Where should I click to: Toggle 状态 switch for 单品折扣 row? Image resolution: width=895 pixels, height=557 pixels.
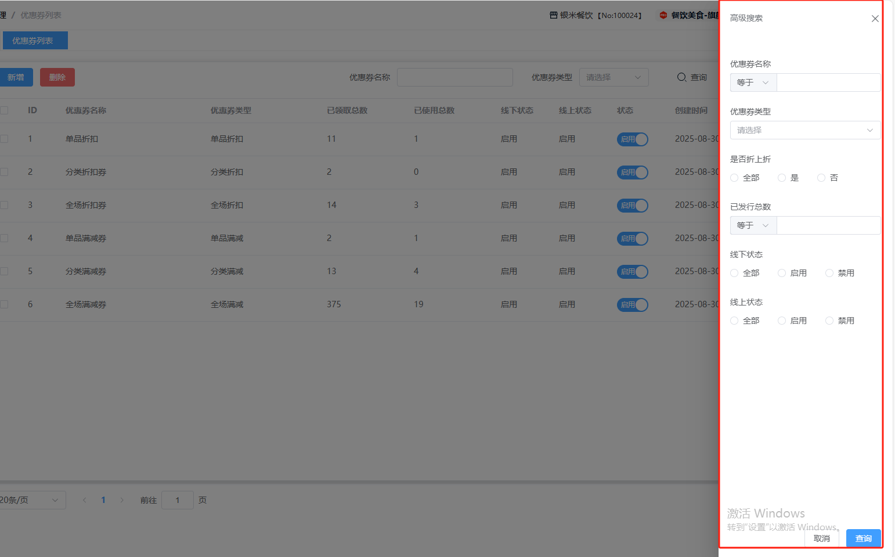pos(632,139)
